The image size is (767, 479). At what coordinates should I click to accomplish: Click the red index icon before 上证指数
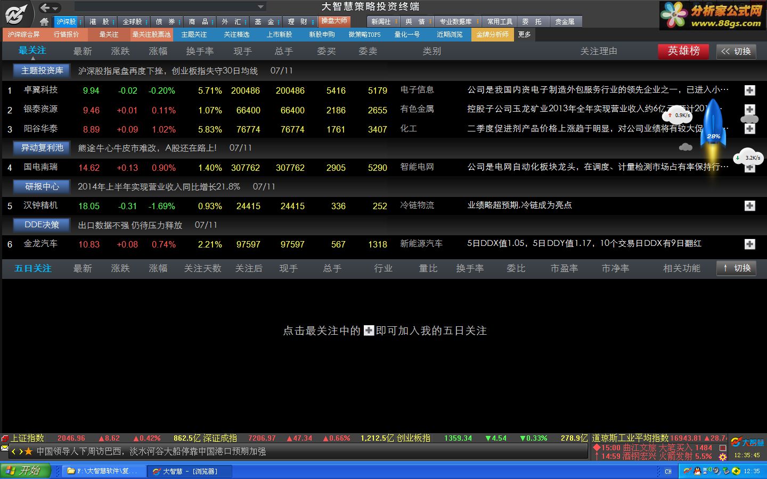(5, 438)
